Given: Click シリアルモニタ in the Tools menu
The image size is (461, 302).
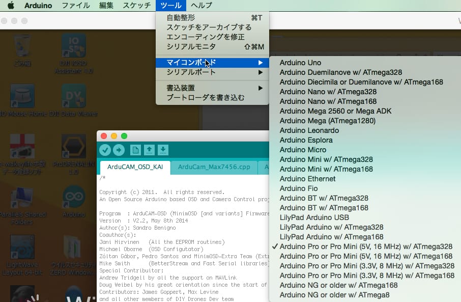Looking at the screenshot, I should [x=191, y=47].
